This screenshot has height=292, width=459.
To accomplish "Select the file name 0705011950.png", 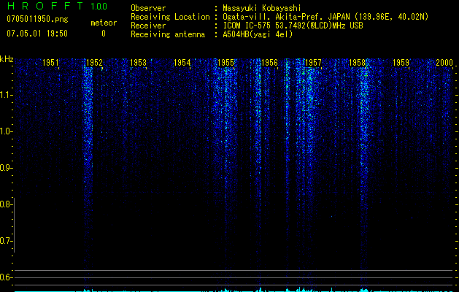I will click(x=37, y=19).
